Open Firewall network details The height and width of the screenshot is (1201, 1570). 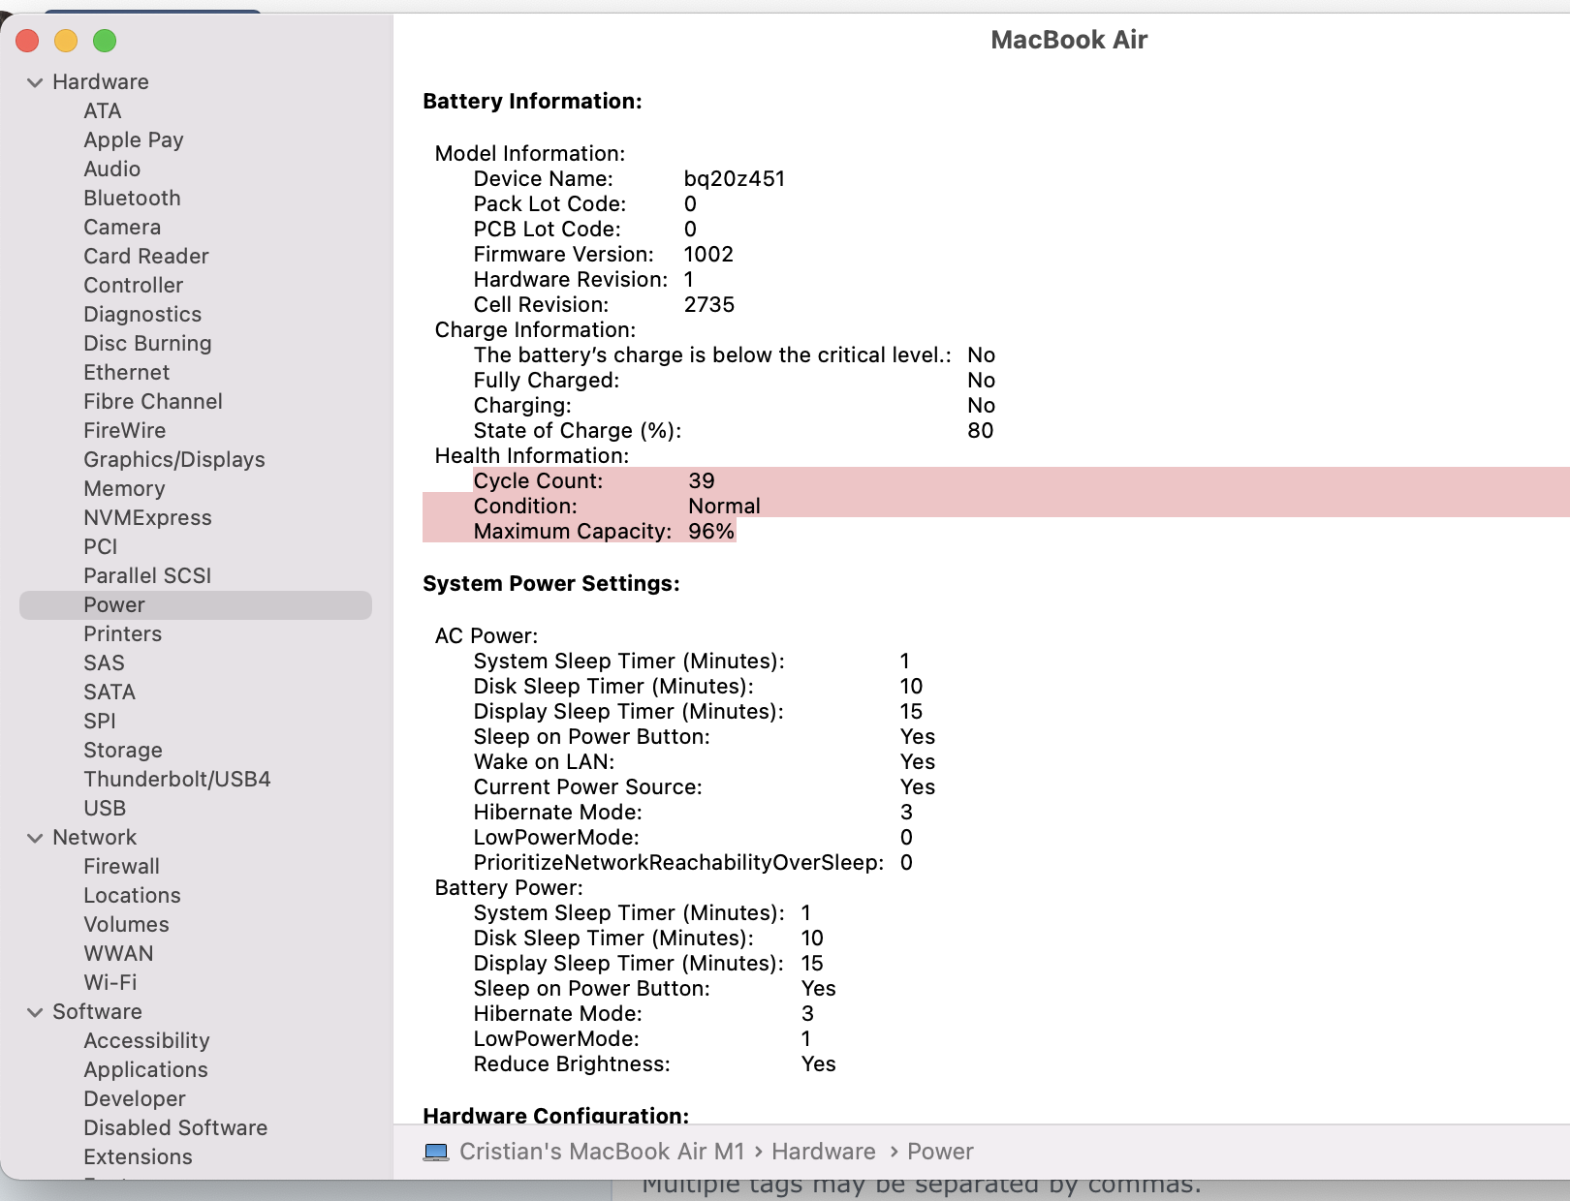(x=121, y=867)
